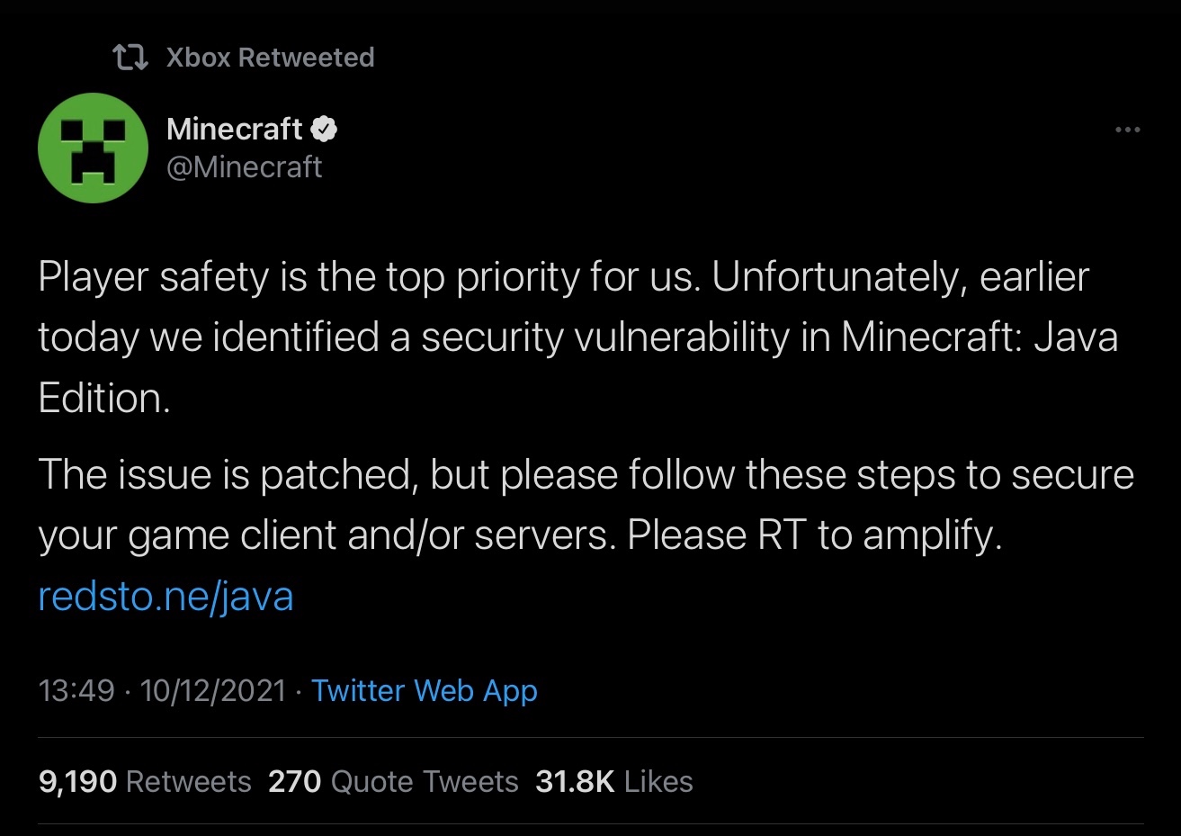
Task: Open the @Minecraft handle profile link
Action: point(244,167)
